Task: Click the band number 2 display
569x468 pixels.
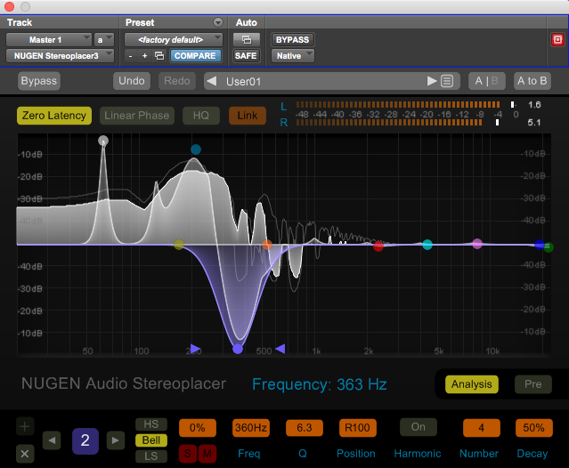Action: pos(85,440)
